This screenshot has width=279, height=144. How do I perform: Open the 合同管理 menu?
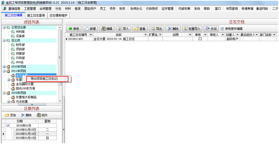click(x=45, y=9)
